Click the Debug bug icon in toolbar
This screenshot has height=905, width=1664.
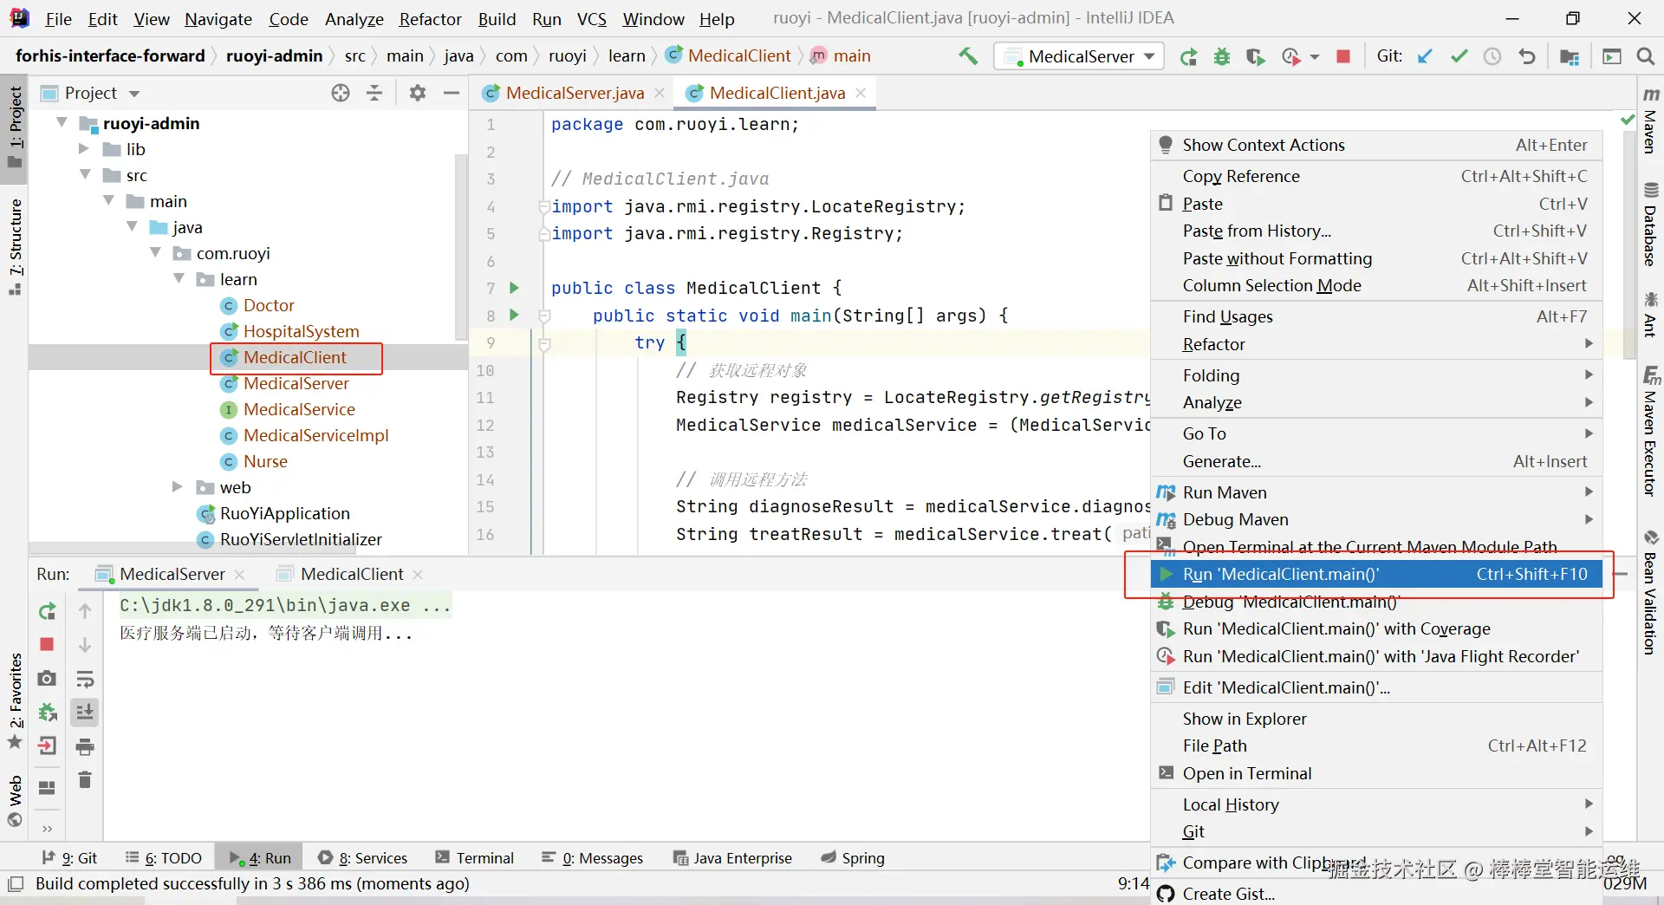click(x=1222, y=56)
